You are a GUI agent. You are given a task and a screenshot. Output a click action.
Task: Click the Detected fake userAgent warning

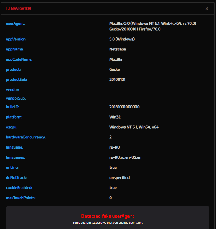click(108, 216)
